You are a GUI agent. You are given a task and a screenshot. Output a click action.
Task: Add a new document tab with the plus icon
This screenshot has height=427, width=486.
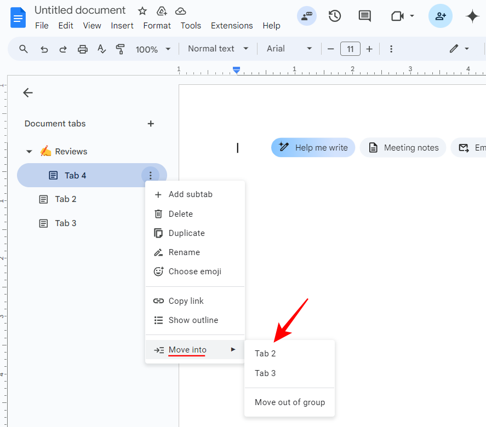[151, 124]
